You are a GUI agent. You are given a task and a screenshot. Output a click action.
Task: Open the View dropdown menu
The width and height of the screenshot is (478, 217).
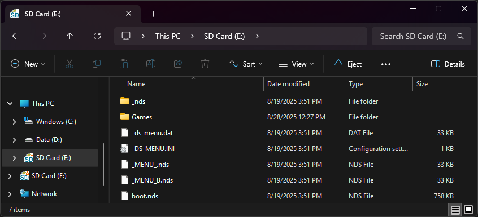point(296,64)
